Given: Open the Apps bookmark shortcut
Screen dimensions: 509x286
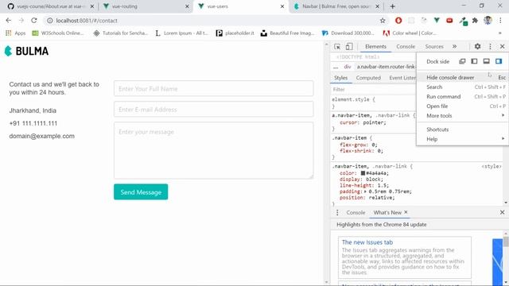Looking at the screenshot, I should pyautogui.click(x=16, y=33).
